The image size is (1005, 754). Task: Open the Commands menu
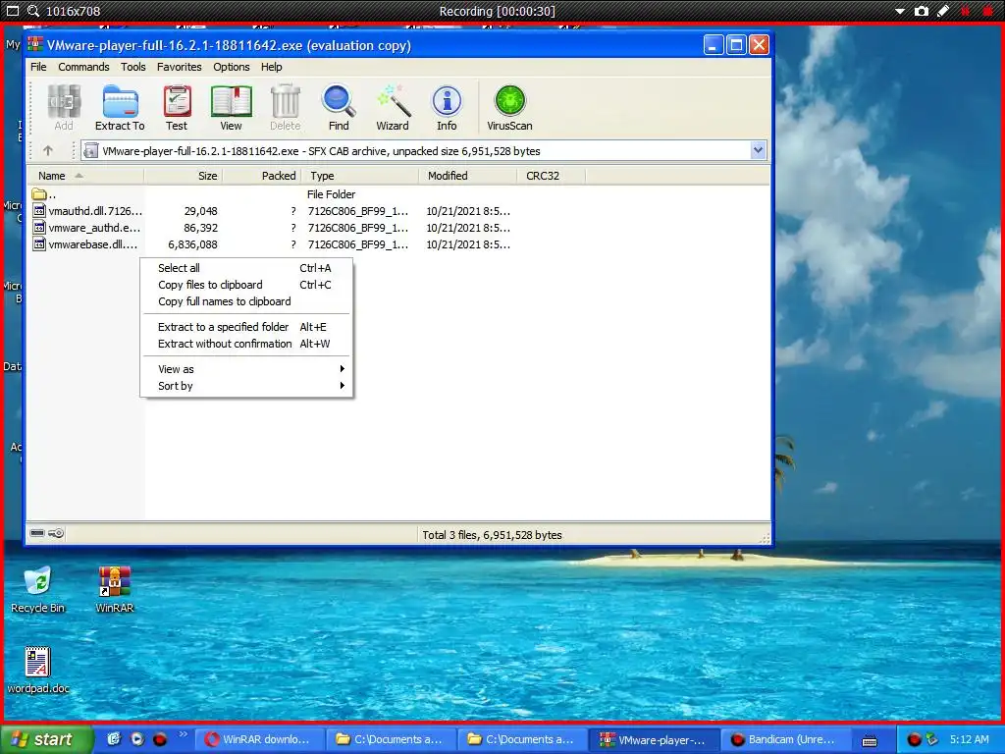(x=83, y=67)
